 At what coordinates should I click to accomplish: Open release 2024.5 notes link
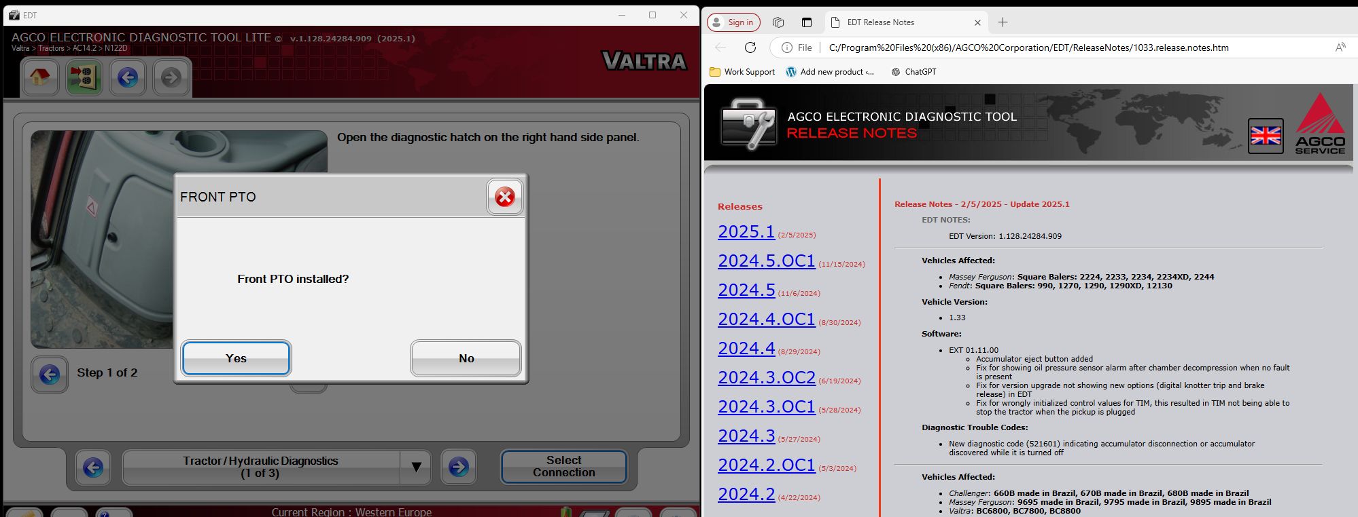[746, 290]
